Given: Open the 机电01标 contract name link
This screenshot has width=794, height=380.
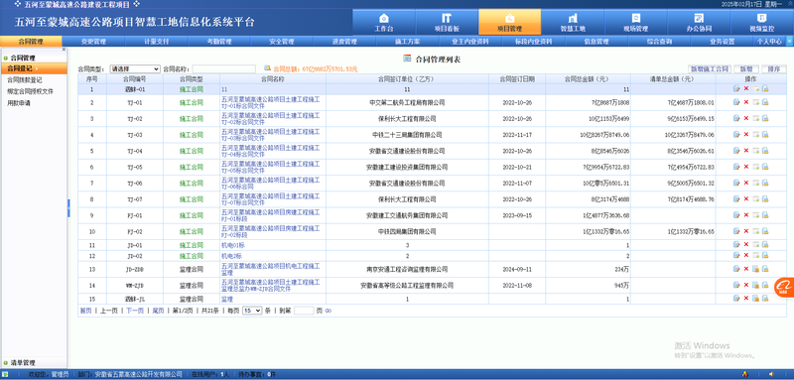Looking at the screenshot, I should [x=233, y=245].
